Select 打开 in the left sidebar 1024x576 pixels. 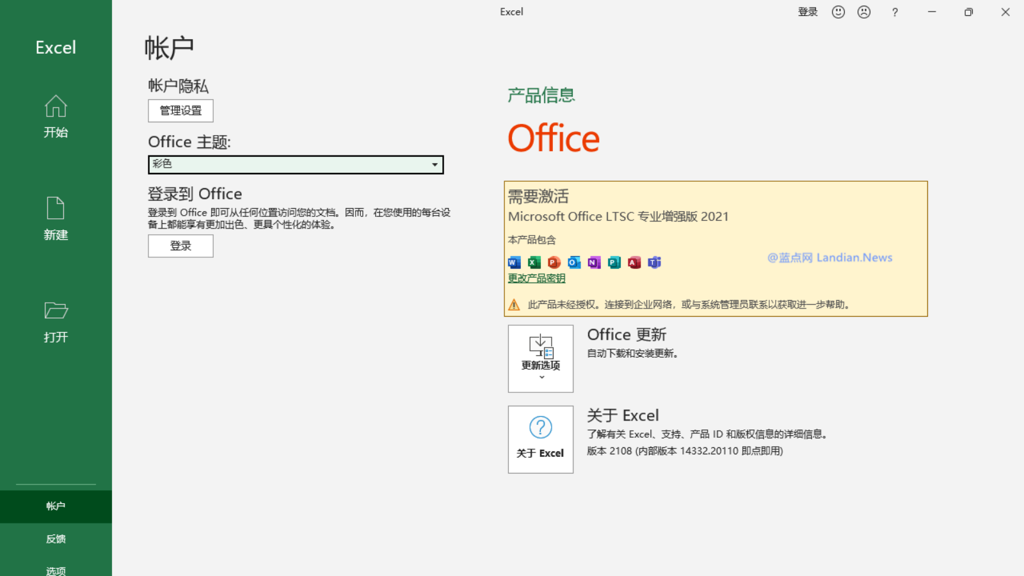click(x=56, y=321)
